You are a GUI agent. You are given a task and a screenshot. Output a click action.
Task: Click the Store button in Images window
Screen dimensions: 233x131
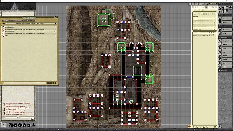[x=33, y=21]
